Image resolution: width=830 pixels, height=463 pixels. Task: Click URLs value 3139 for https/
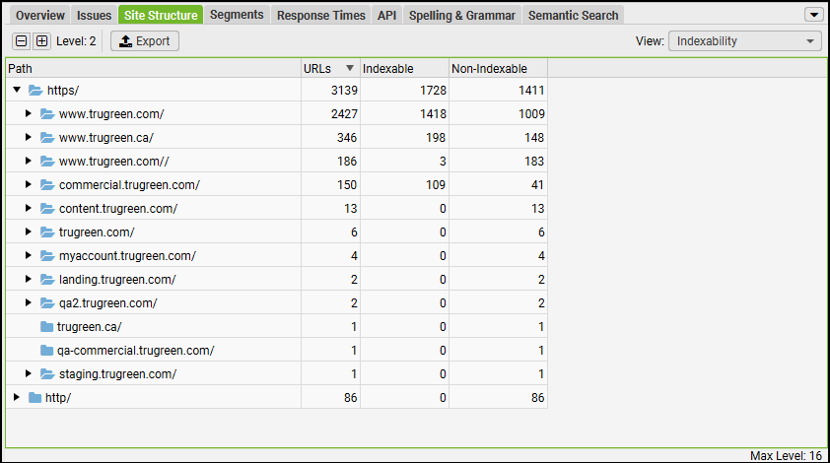coord(345,91)
